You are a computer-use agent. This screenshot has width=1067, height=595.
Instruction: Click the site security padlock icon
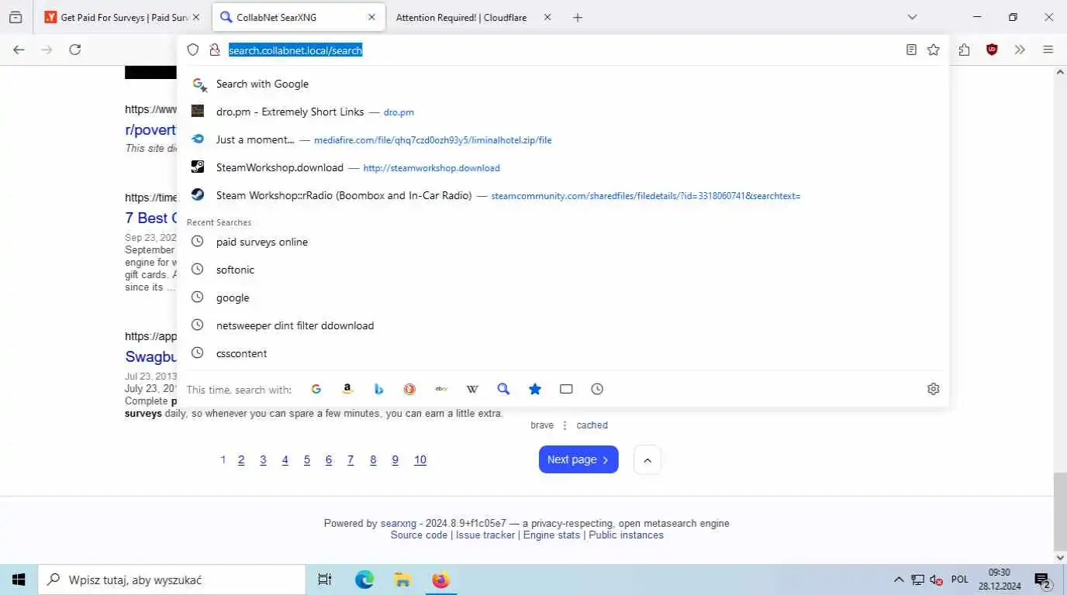tap(216, 50)
